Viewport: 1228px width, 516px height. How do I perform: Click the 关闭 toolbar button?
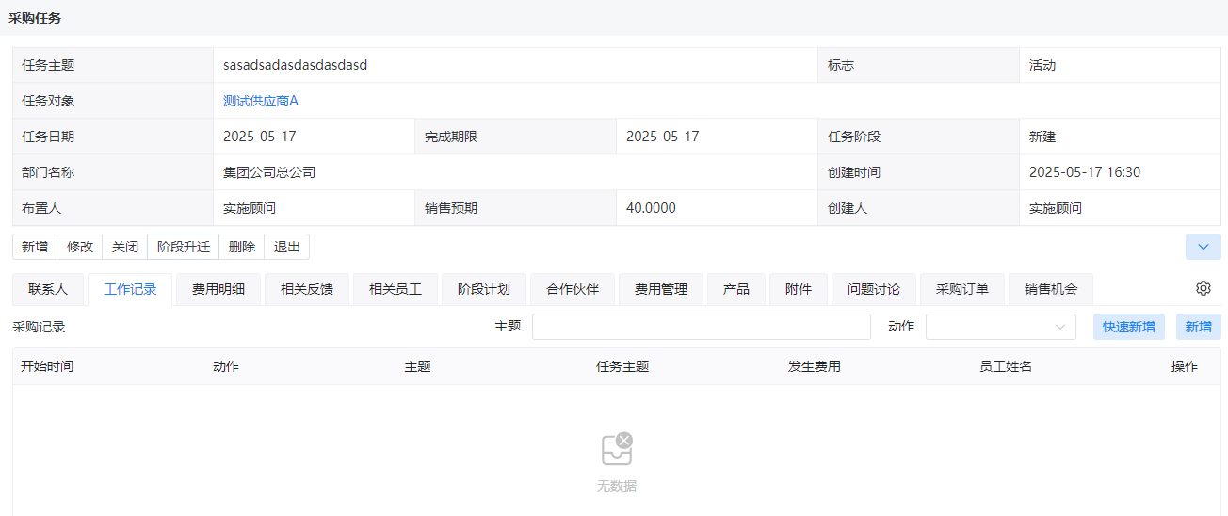(x=125, y=247)
